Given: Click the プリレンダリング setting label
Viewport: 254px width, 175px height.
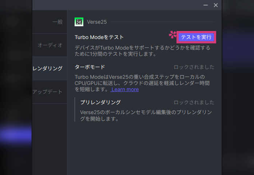Looking at the screenshot, I should coord(100,102).
